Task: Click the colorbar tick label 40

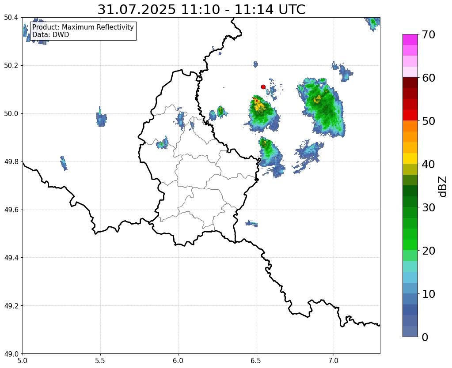Action: [x=429, y=164]
